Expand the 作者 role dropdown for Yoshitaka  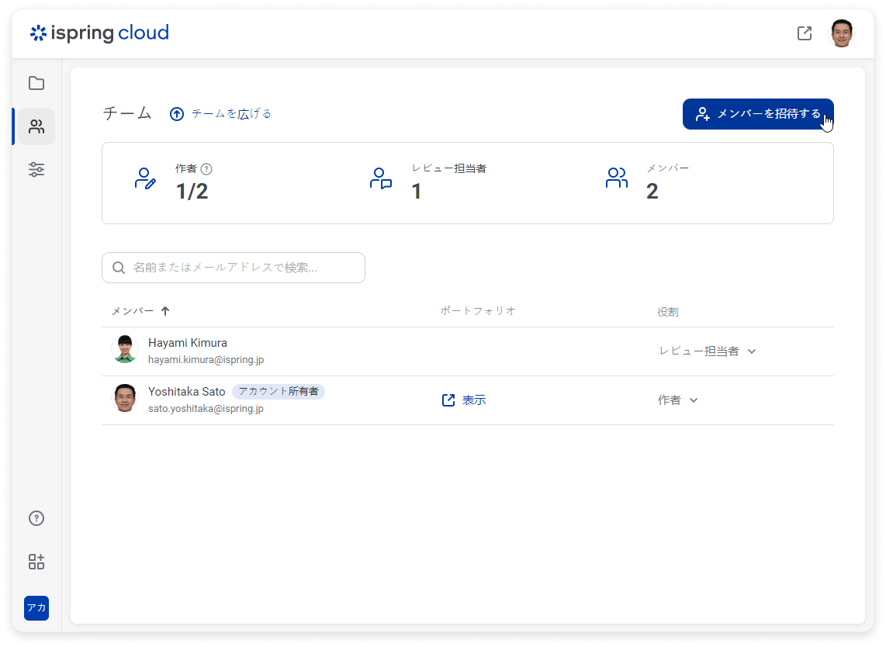[x=678, y=400]
